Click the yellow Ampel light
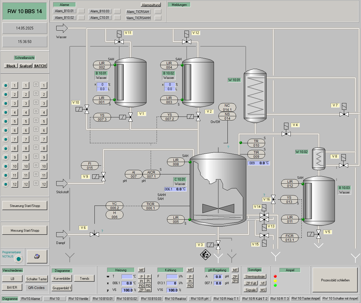 point(275,281)
